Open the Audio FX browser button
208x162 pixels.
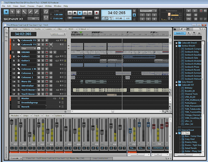point(180,33)
